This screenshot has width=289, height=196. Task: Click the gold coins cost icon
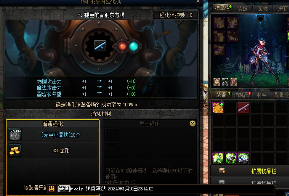[15, 150]
